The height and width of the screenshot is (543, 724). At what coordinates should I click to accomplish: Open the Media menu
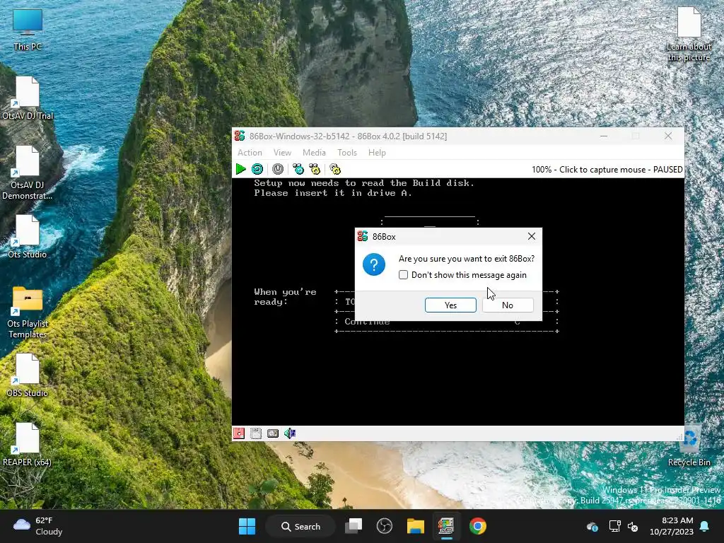point(314,153)
